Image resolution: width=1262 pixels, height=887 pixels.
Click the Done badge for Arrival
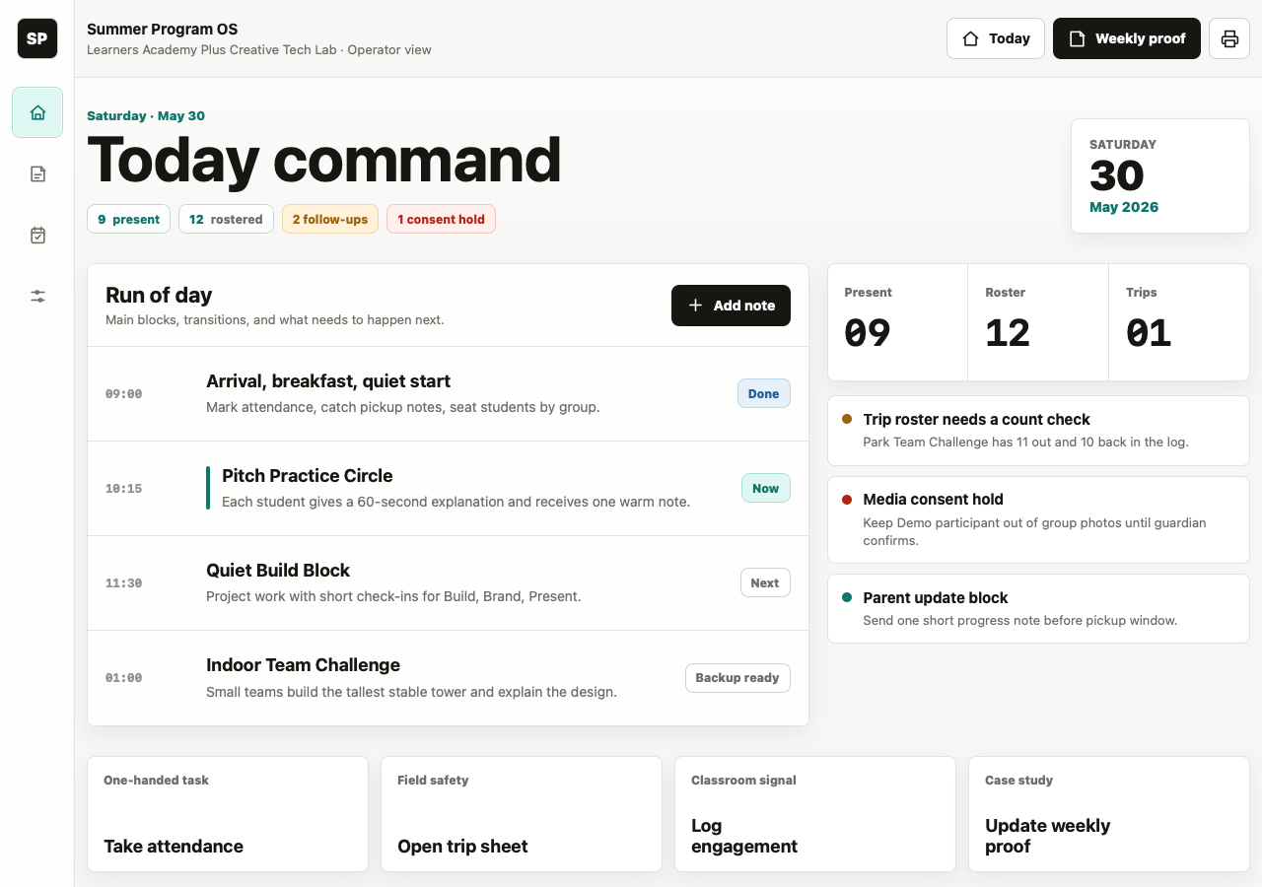click(x=764, y=393)
